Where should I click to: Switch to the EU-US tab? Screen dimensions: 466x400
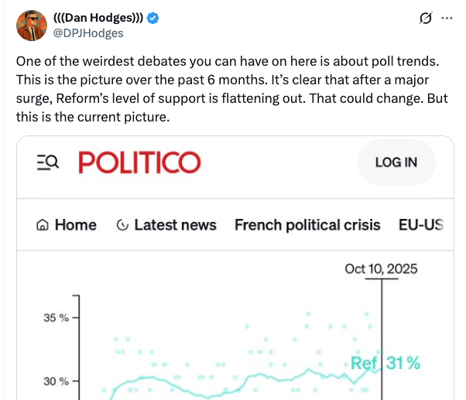[420, 225]
